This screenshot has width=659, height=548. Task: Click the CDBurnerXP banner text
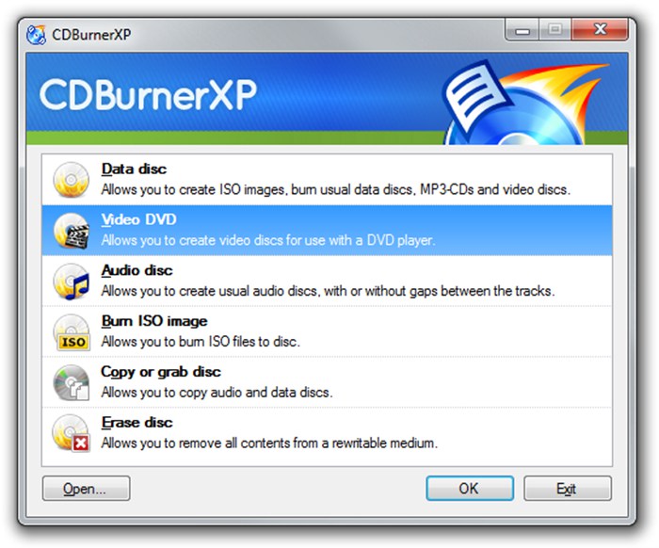pos(148,95)
